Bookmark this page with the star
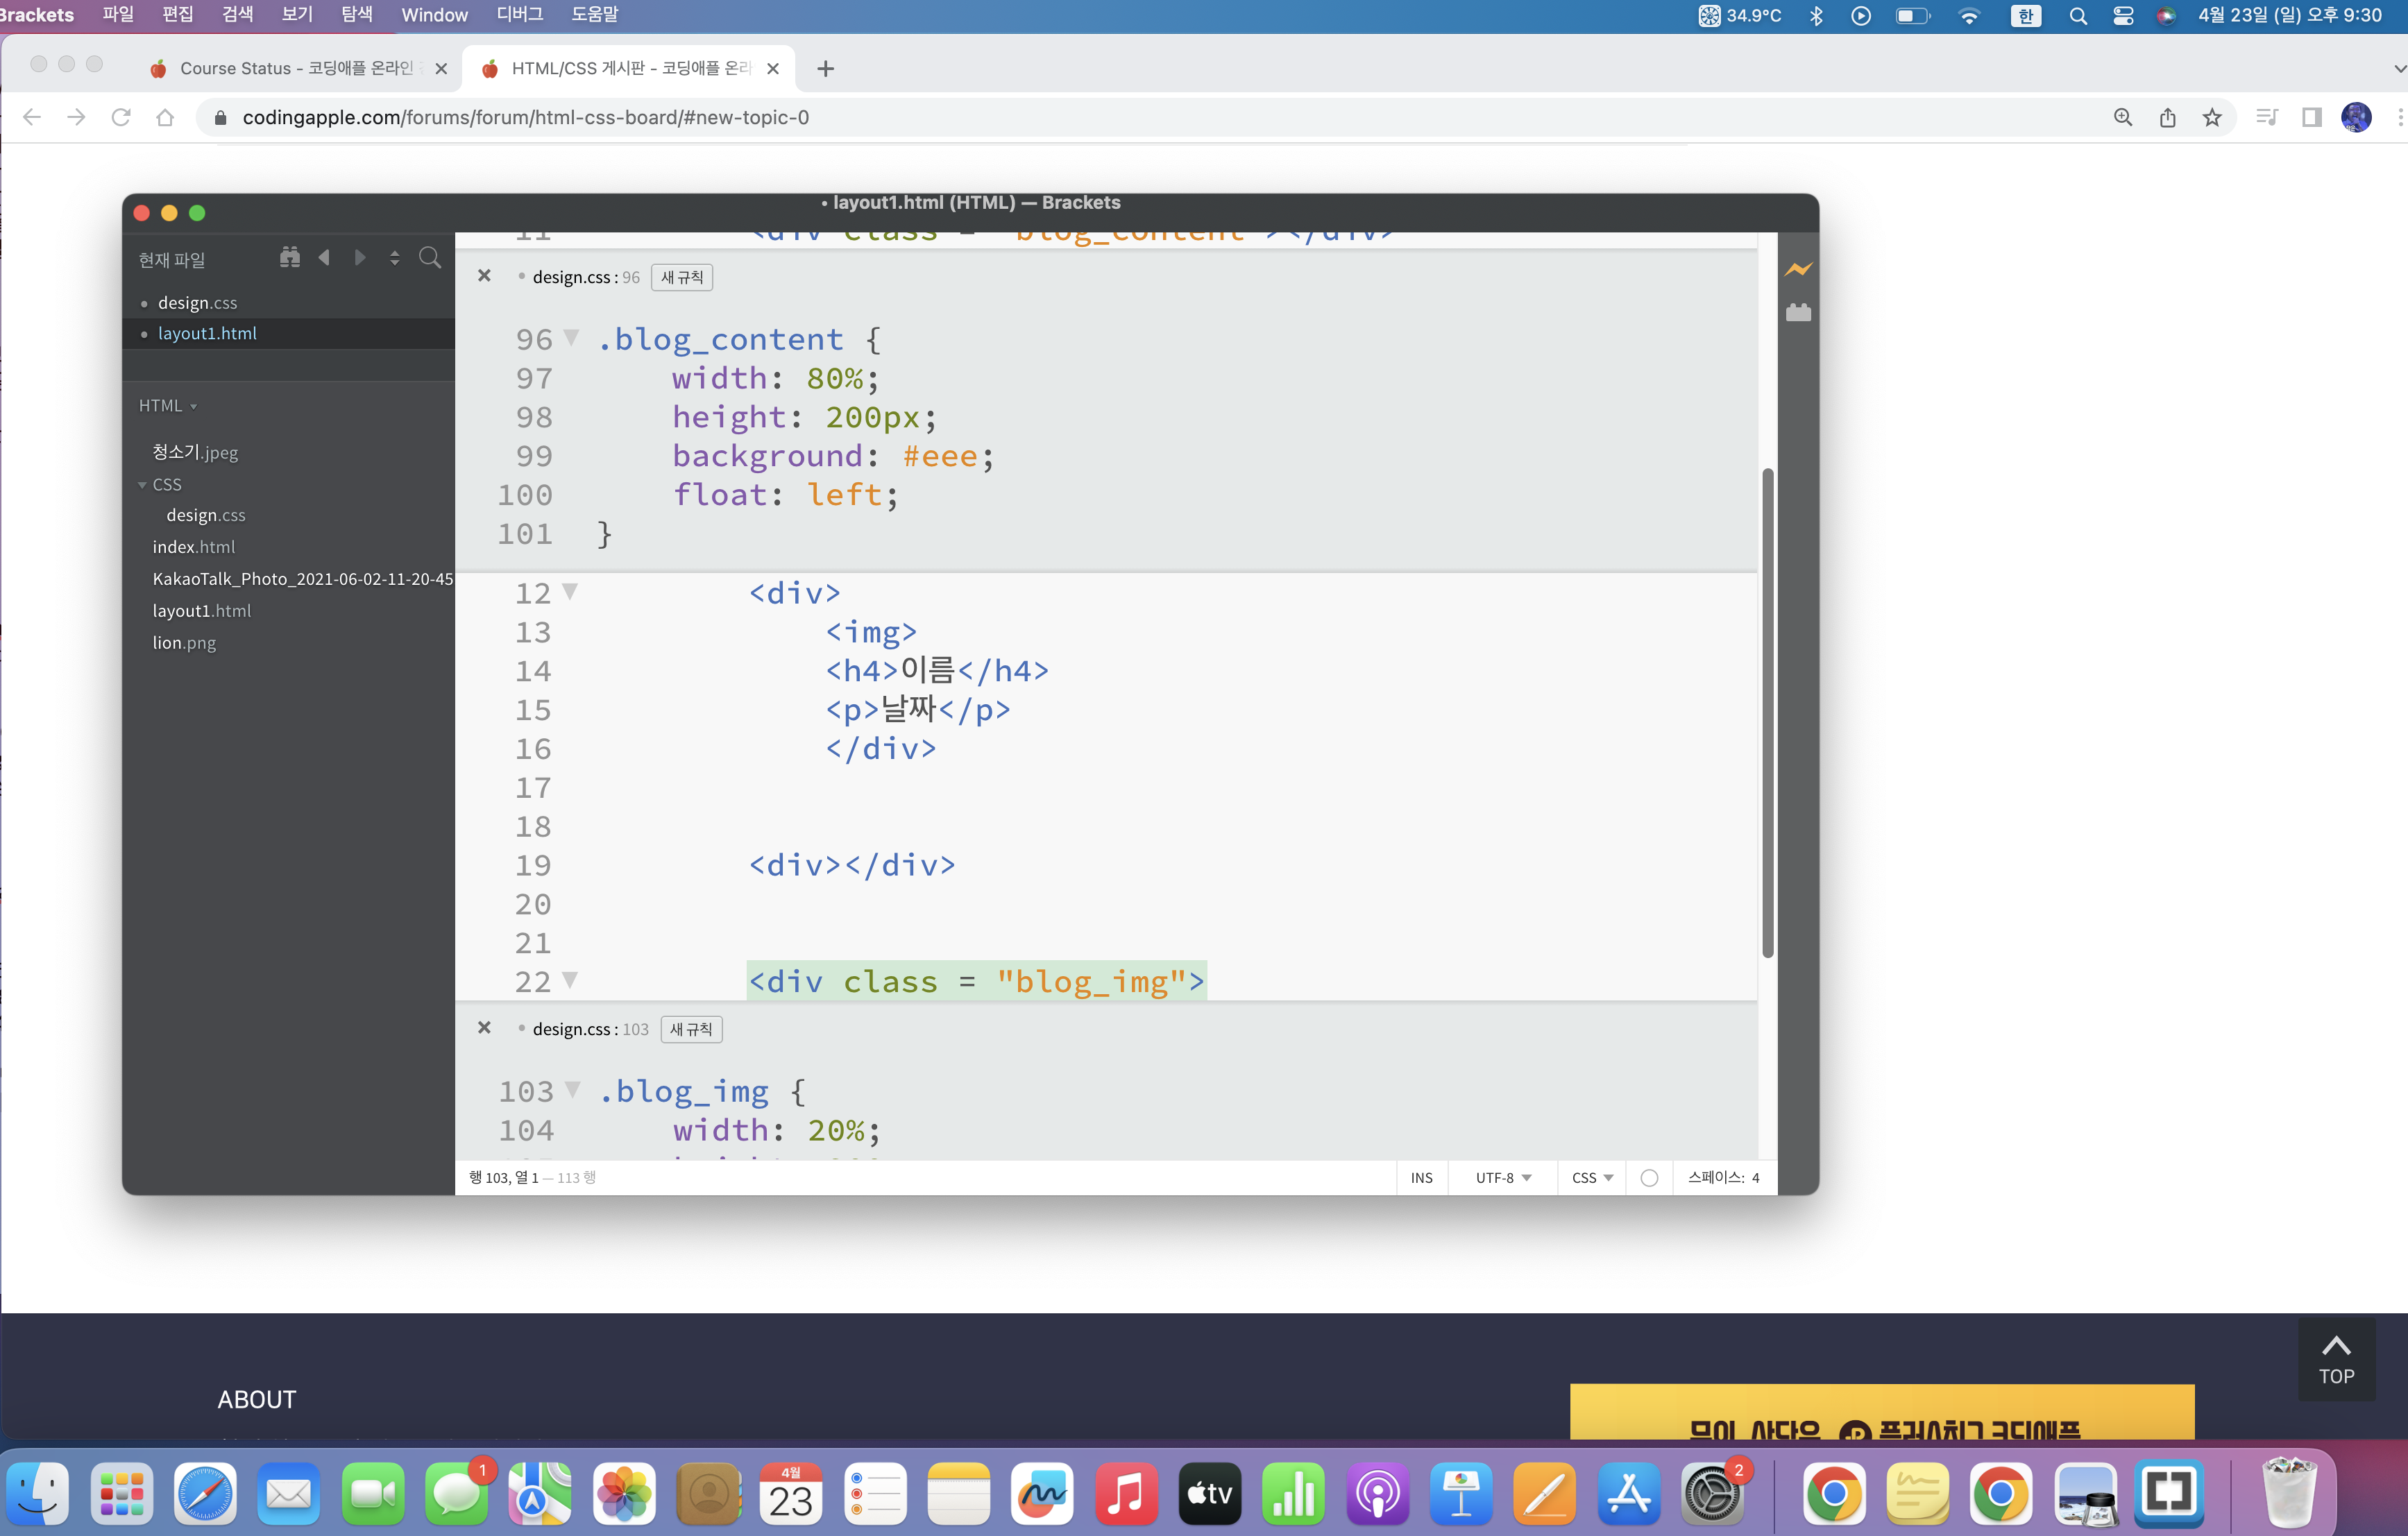This screenshot has width=2408, height=1536. tap(2212, 118)
